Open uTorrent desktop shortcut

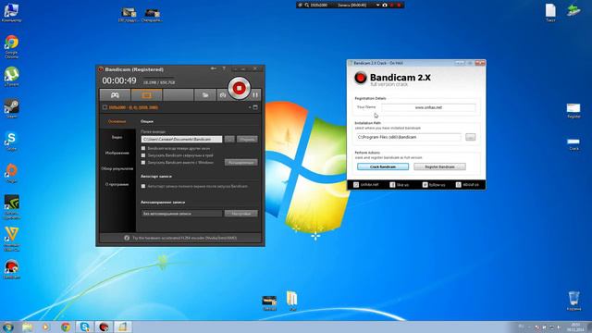tap(12, 77)
